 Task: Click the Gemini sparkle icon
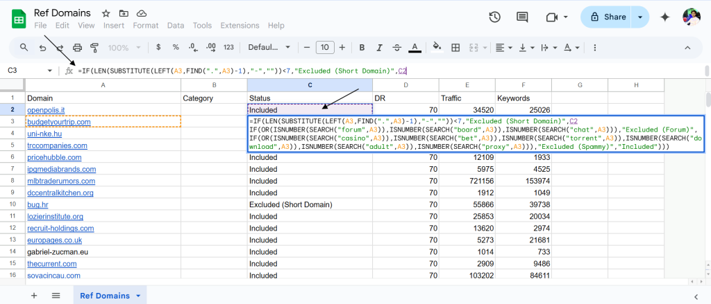coord(664,17)
